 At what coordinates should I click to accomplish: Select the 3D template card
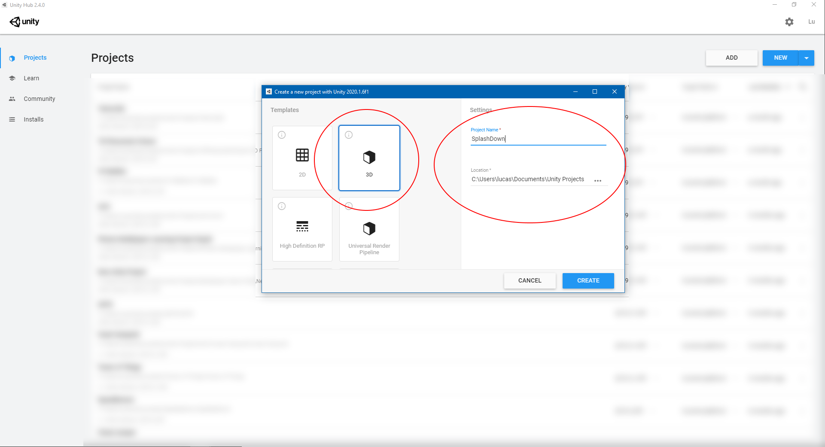click(369, 158)
